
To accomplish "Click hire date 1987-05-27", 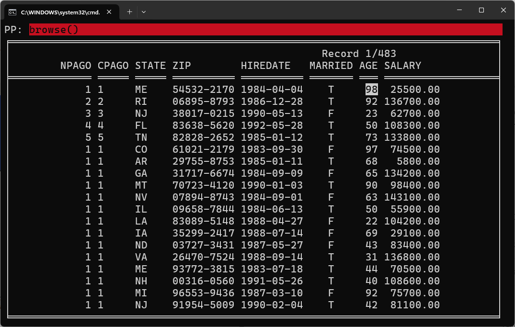I will (272, 245).
